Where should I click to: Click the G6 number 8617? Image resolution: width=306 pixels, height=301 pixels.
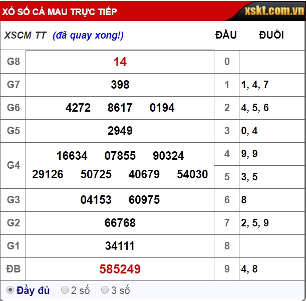120,108
